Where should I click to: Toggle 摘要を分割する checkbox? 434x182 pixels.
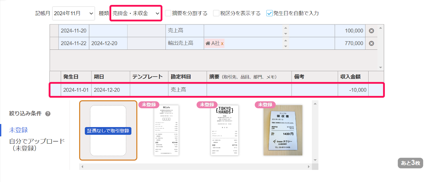click(168, 13)
